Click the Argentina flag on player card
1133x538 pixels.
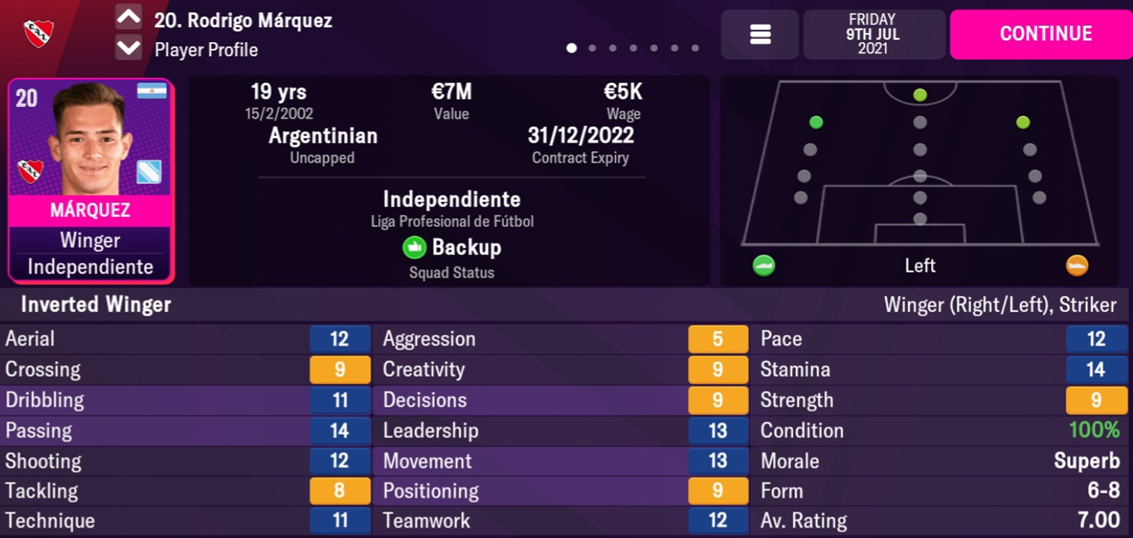tap(151, 91)
